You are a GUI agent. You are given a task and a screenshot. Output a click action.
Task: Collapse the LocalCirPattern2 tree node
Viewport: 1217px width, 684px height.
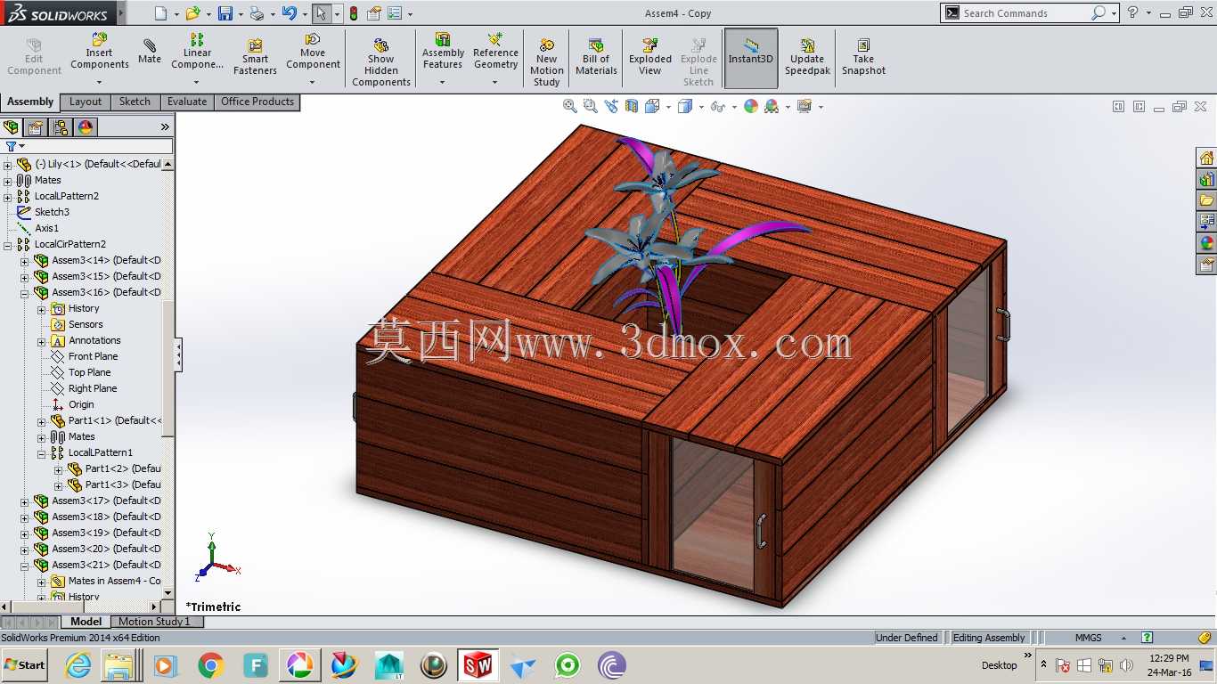pyautogui.click(x=7, y=244)
